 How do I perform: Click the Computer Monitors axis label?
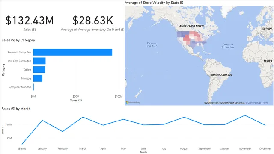[20, 87]
